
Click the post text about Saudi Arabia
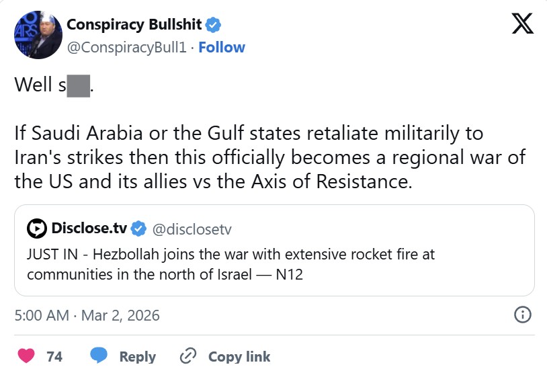coord(269,157)
